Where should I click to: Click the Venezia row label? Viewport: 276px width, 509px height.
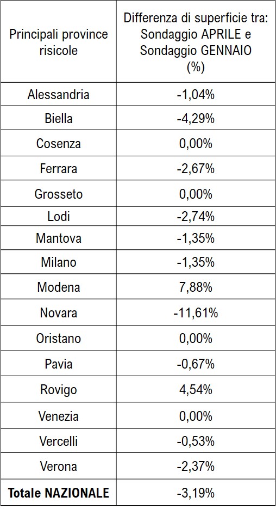point(58,416)
